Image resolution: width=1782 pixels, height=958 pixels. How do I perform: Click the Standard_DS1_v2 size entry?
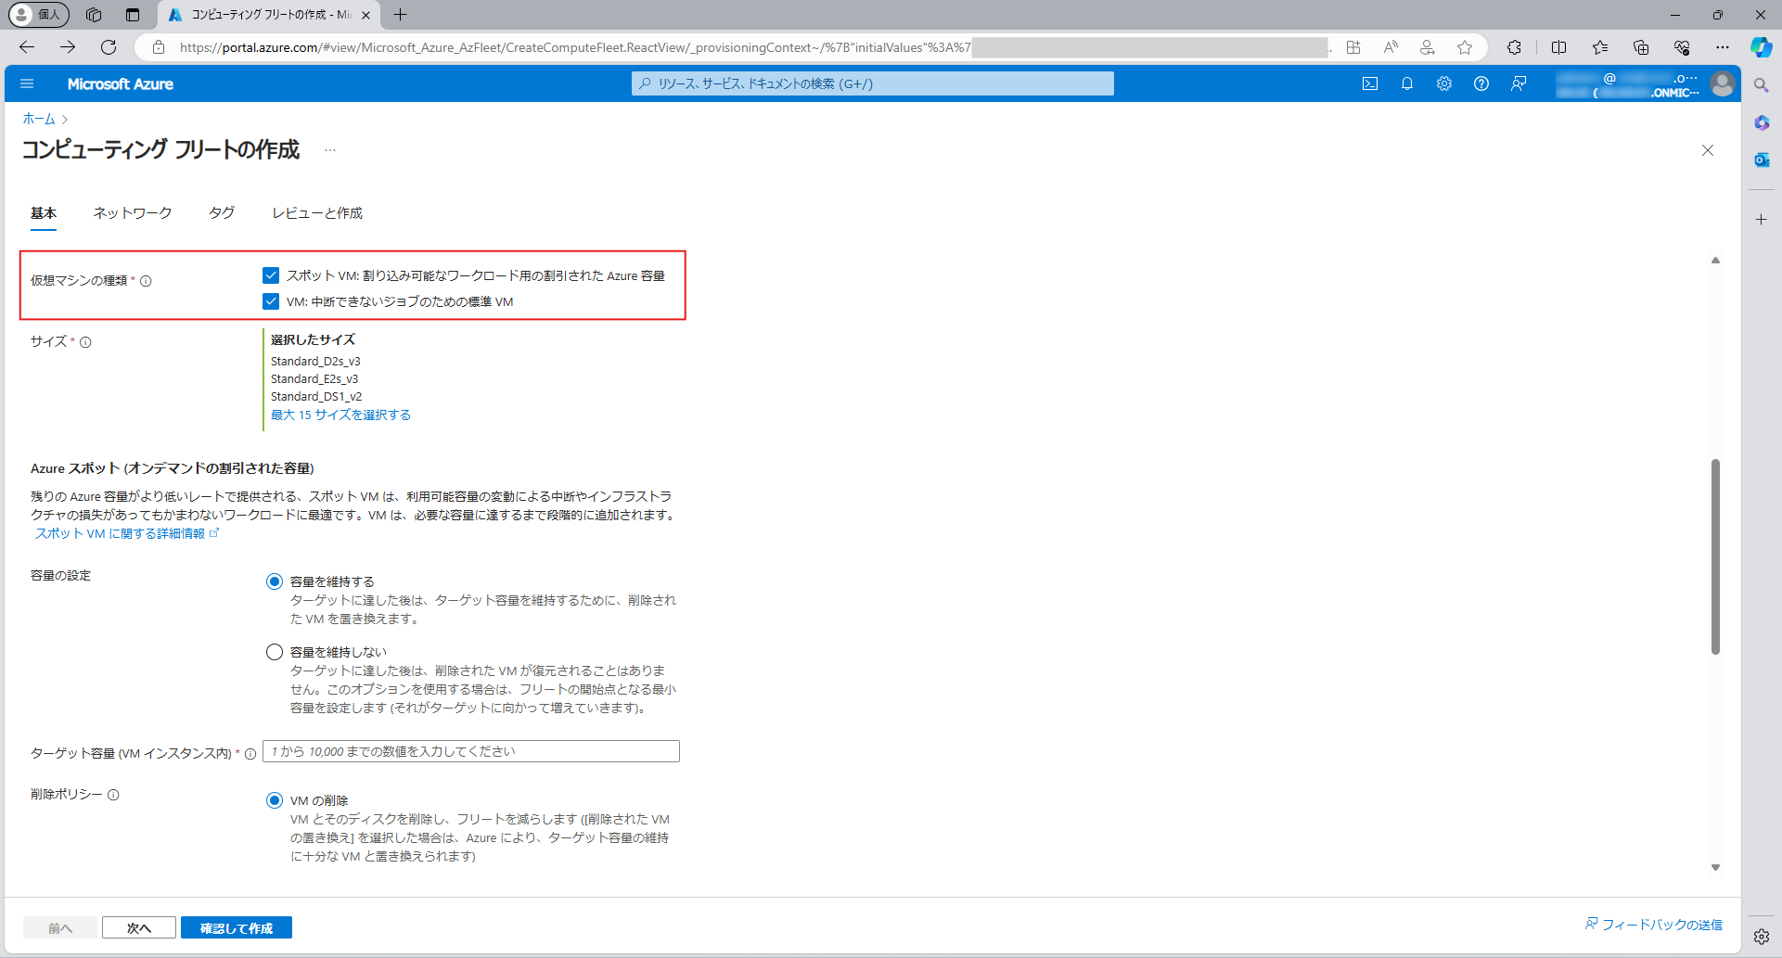coord(316,397)
